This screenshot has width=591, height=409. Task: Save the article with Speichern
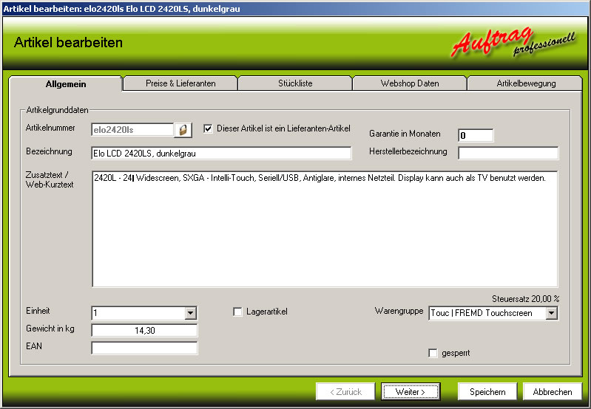point(487,392)
